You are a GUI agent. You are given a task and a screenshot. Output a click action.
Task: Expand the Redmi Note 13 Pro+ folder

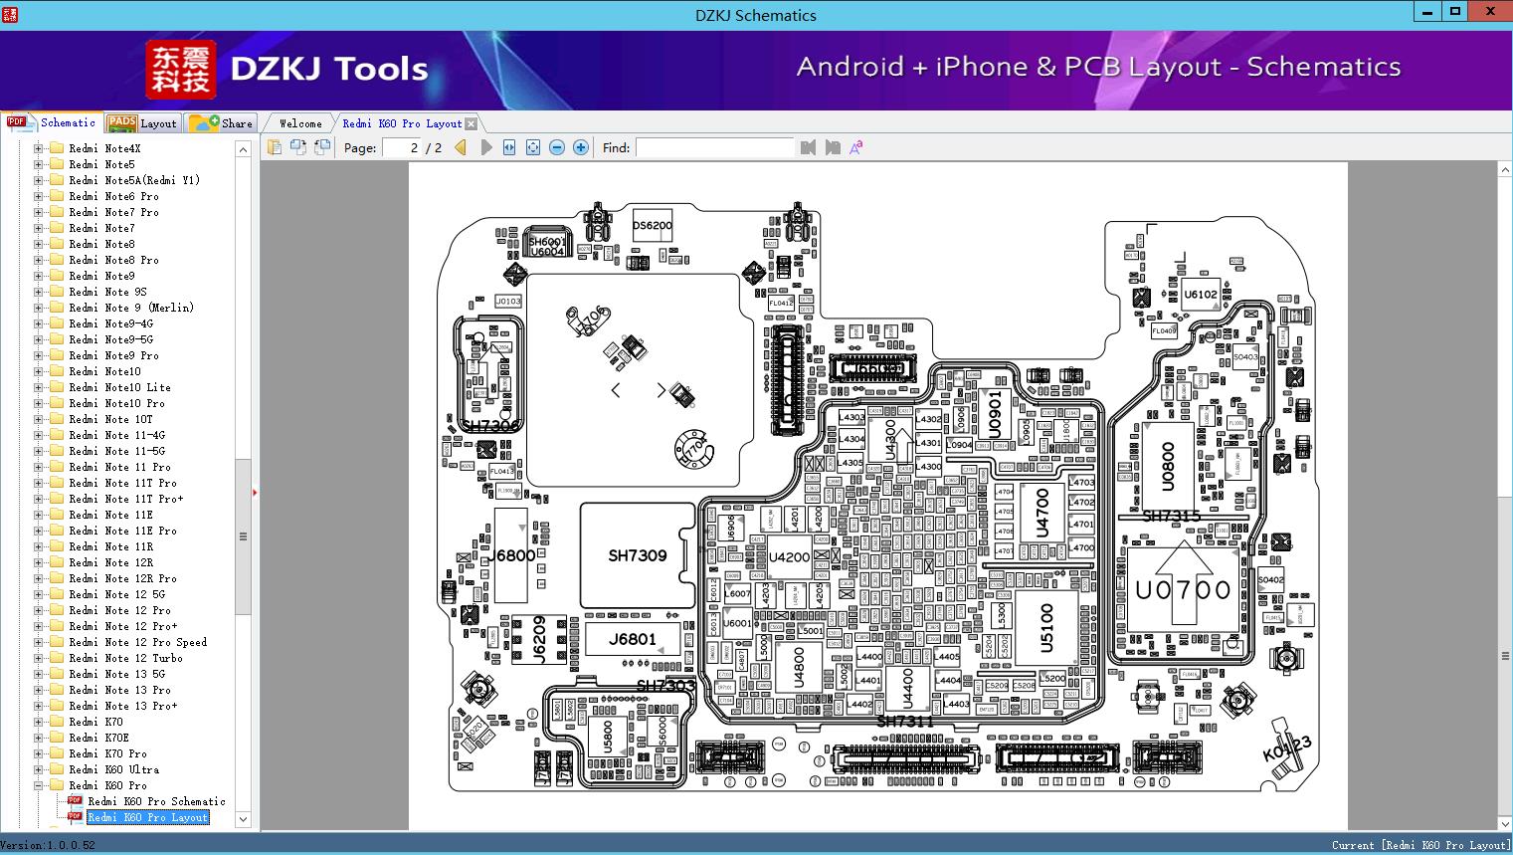[39, 706]
